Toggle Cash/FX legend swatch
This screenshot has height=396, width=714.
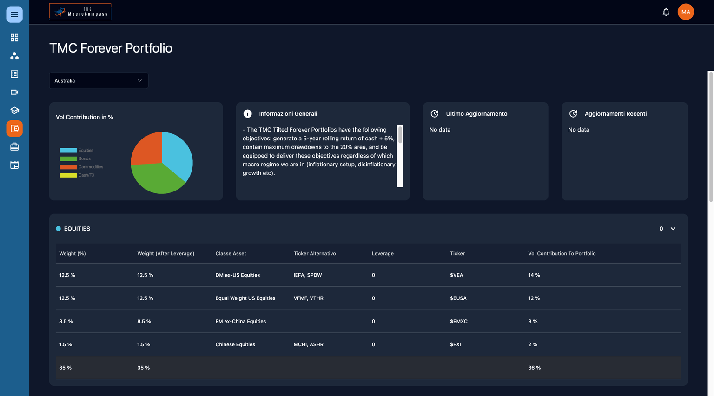[68, 175]
